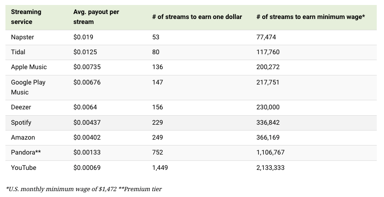Viewport: 384px width, 197px height.
Task: Click the "Streaming service" column header
Action: 26,17
